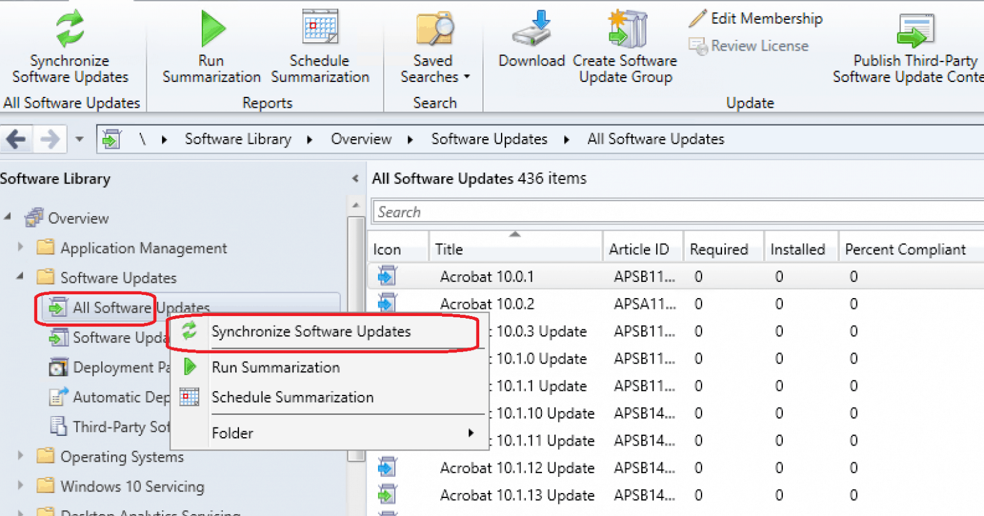Go forward with the navigation arrow
Screen dimensions: 984x516
tap(49, 138)
